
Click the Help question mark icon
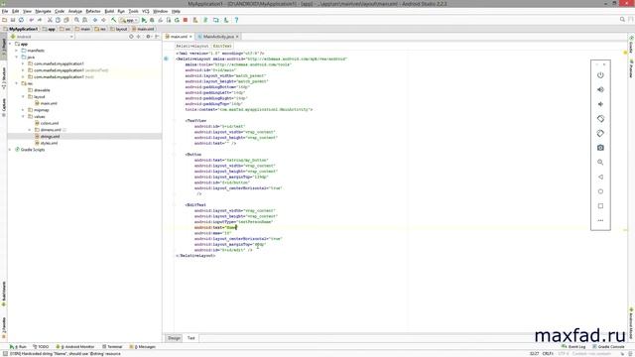236,20
